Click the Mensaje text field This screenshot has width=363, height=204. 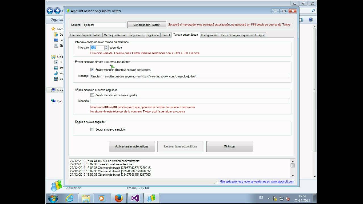coord(190,76)
